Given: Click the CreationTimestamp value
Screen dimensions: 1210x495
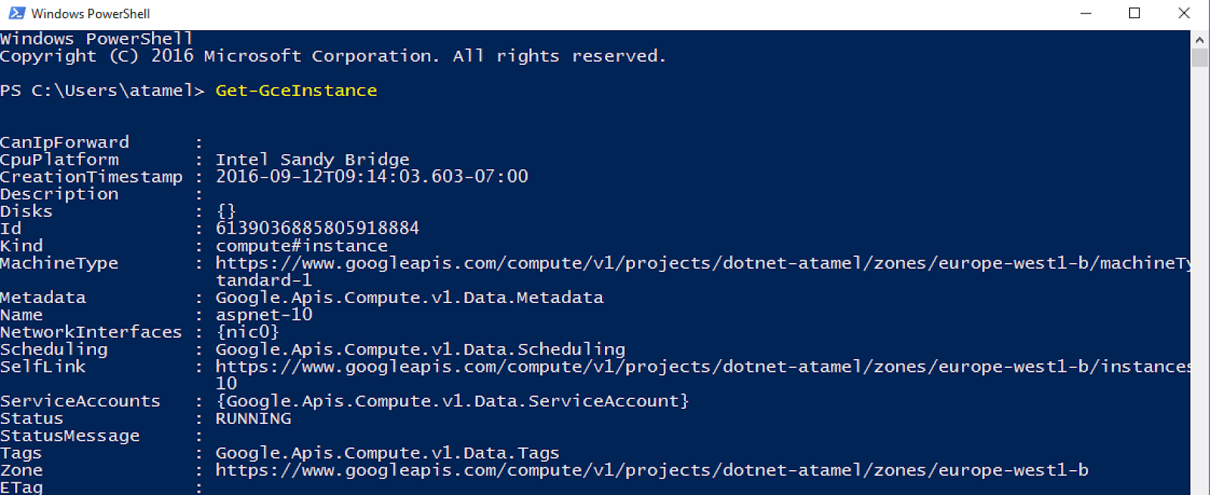Looking at the screenshot, I should coord(372,176).
